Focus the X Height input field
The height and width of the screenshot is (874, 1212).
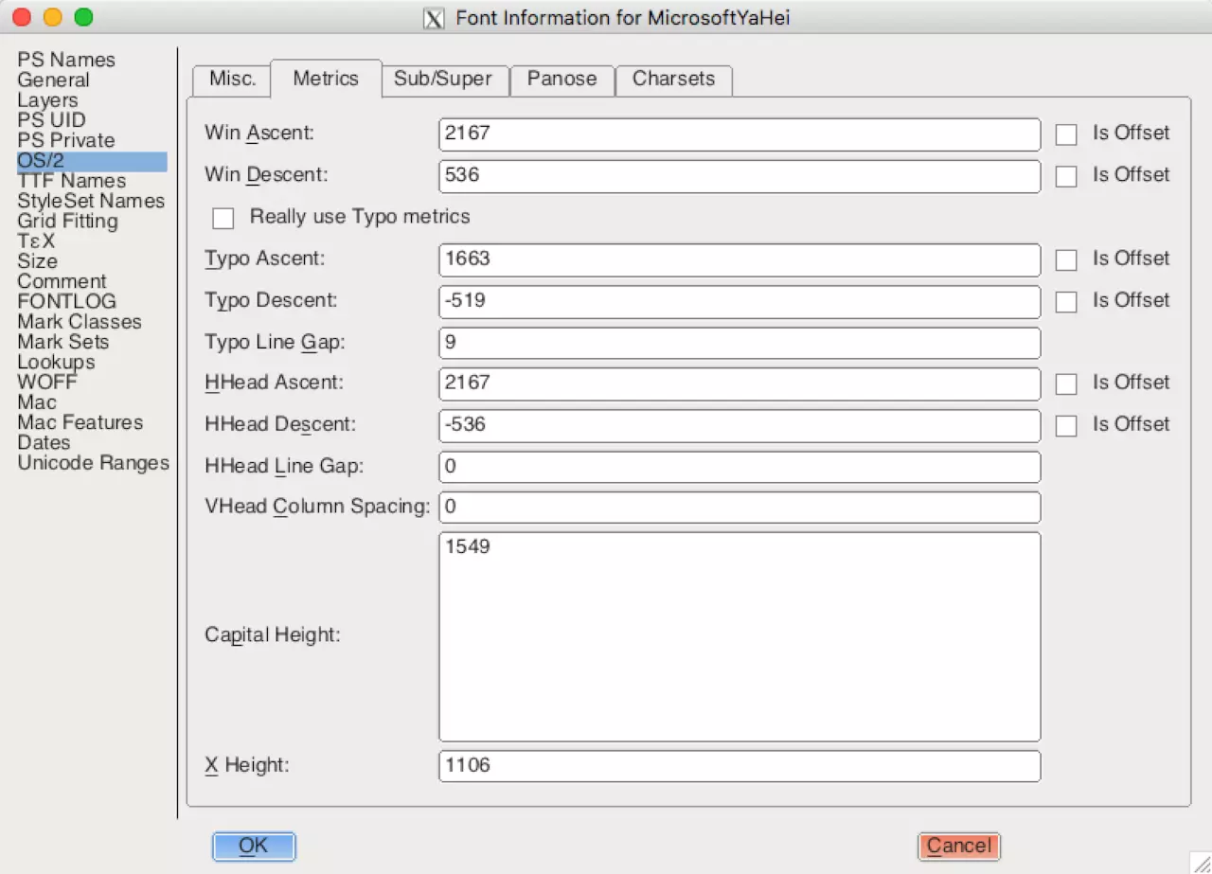pos(740,766)
